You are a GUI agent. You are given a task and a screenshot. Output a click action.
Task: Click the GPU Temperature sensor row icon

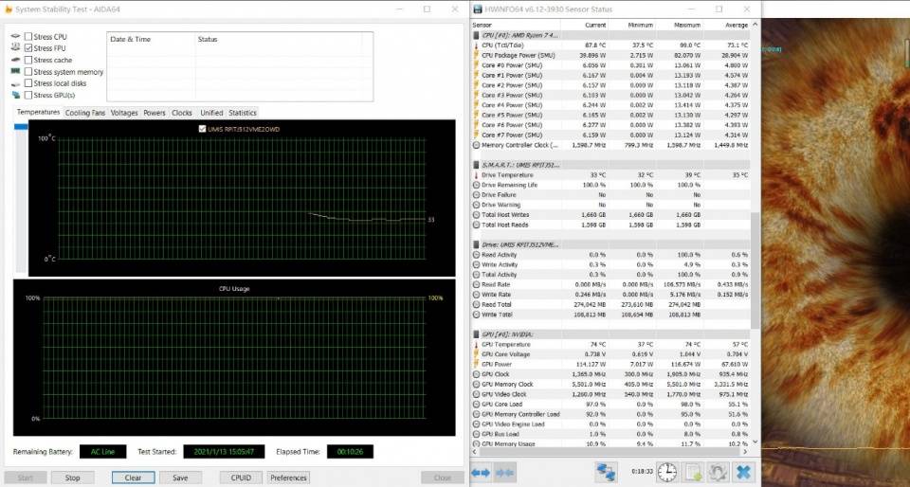(476, 345)
